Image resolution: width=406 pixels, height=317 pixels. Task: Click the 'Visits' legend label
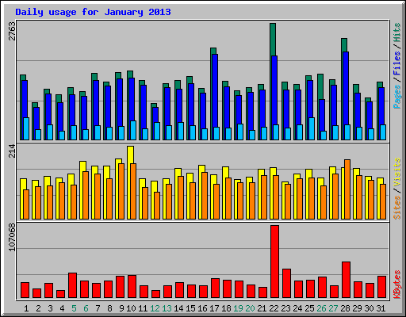[397, 173]
